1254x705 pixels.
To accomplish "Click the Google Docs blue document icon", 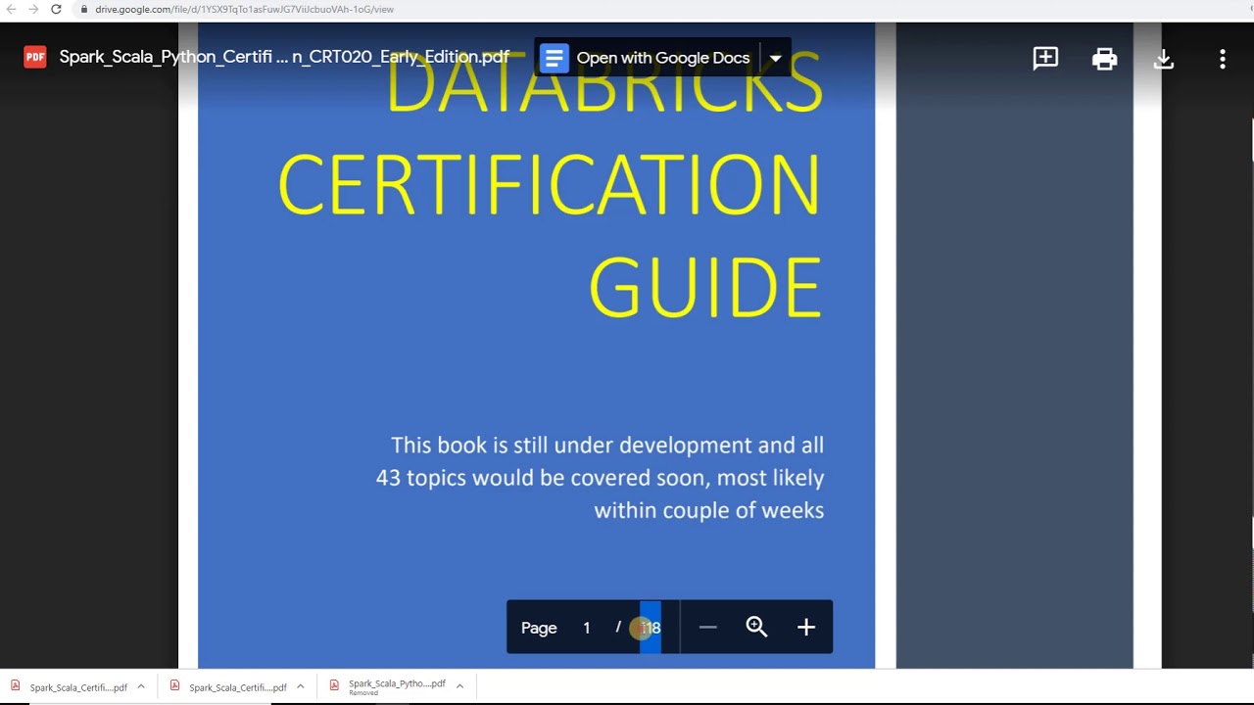I will 554,58.
